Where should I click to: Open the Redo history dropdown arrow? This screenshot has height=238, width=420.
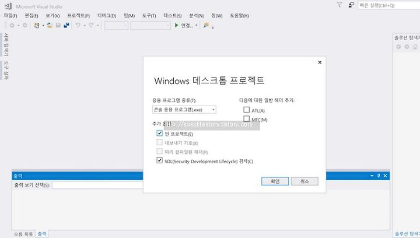click(98, 26)
